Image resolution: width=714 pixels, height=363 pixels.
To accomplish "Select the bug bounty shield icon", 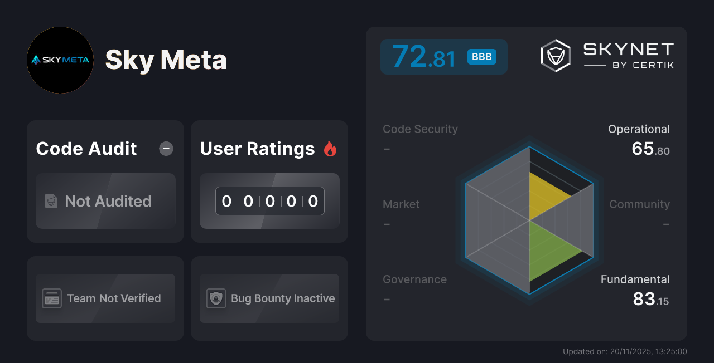I will 216,298.
